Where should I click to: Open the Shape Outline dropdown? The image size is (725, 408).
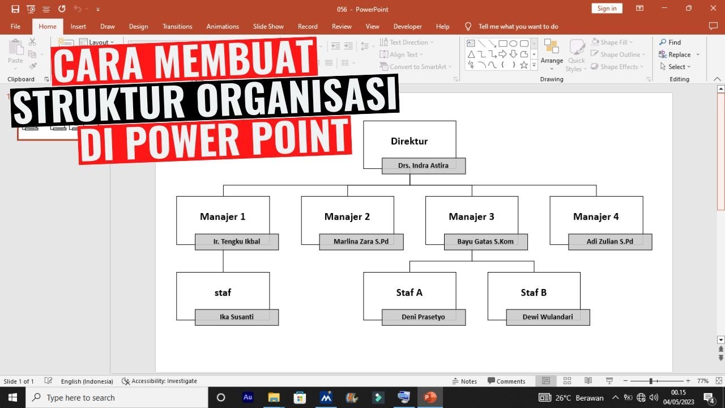[619, 54]
